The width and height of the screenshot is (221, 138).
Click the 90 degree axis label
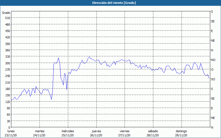[9, 108]
